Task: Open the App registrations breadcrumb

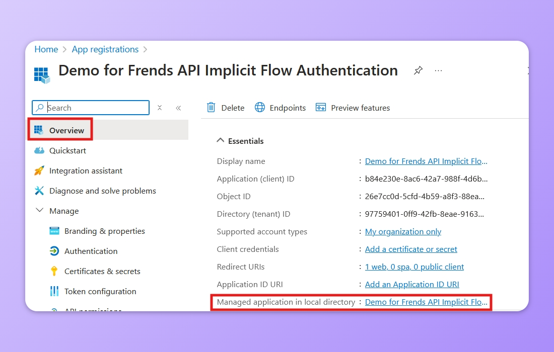Action: tap(105, 49)
